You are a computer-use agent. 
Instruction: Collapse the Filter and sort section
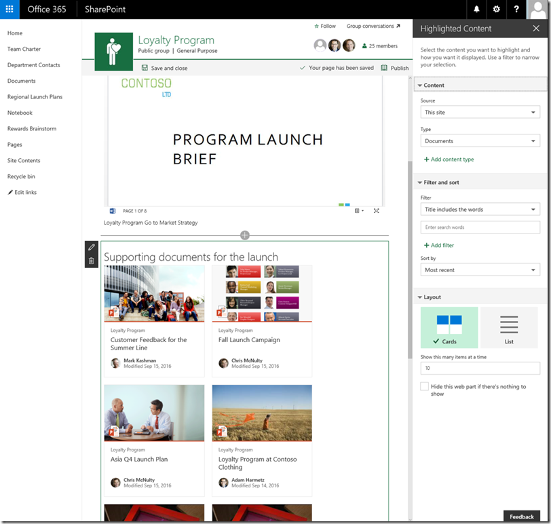[x=480, y=183]
